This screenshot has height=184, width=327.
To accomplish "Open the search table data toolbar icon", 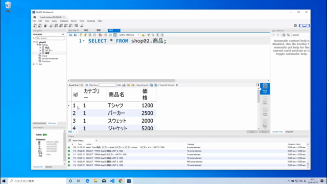I will pos(76,26).
